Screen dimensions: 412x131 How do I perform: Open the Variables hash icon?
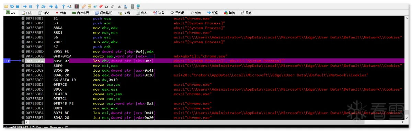pos(112,6)
